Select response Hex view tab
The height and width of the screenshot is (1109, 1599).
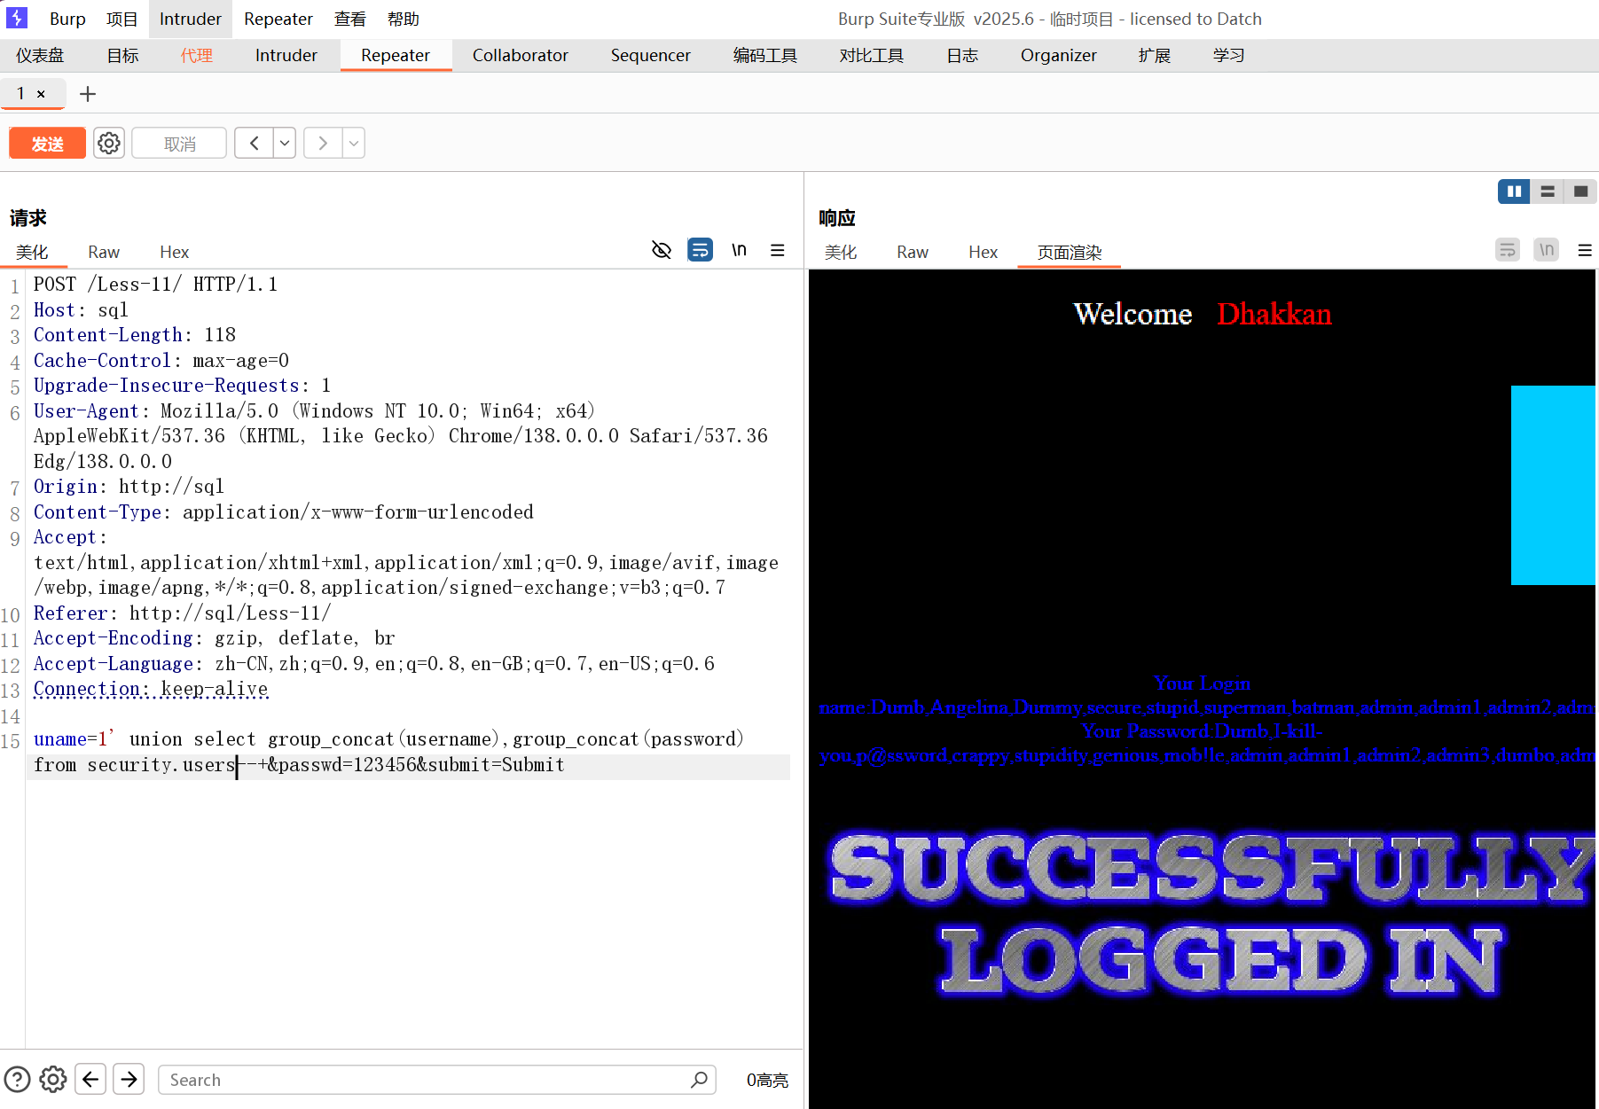pyautogui.click(x=983, y=252)
